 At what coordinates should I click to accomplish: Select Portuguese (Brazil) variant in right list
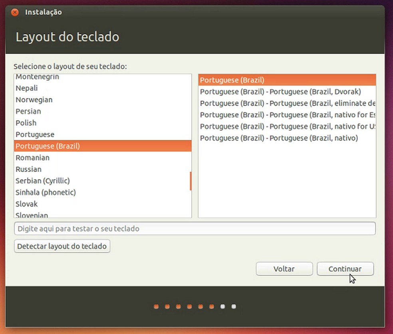(x=287, y=80)
